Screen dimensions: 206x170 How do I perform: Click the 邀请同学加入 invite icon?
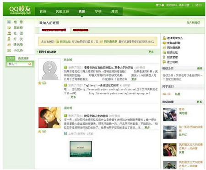tap(164, 38)
